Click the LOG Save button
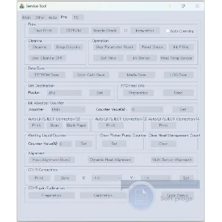 click(x=179, y=75)
